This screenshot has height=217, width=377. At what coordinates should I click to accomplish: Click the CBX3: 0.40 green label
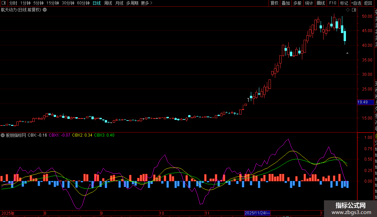point(104,135)
